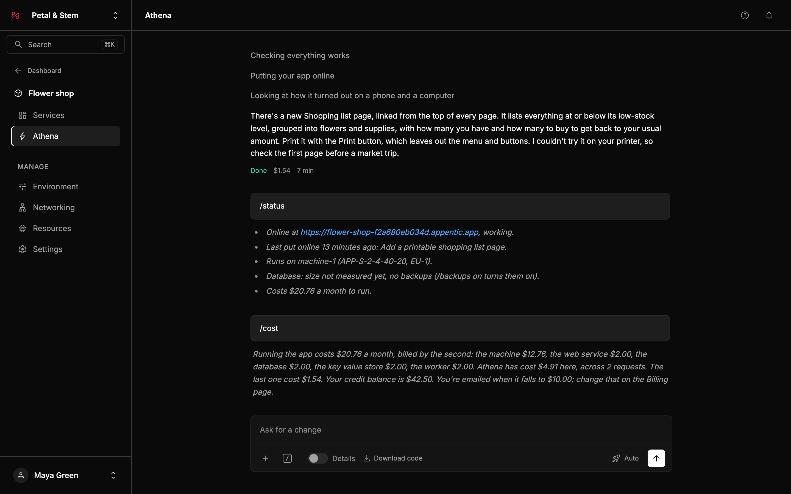Click the gear icon beside Settings
The height and width of the screenshot is (494, 791).
click(x=23, y=249)
